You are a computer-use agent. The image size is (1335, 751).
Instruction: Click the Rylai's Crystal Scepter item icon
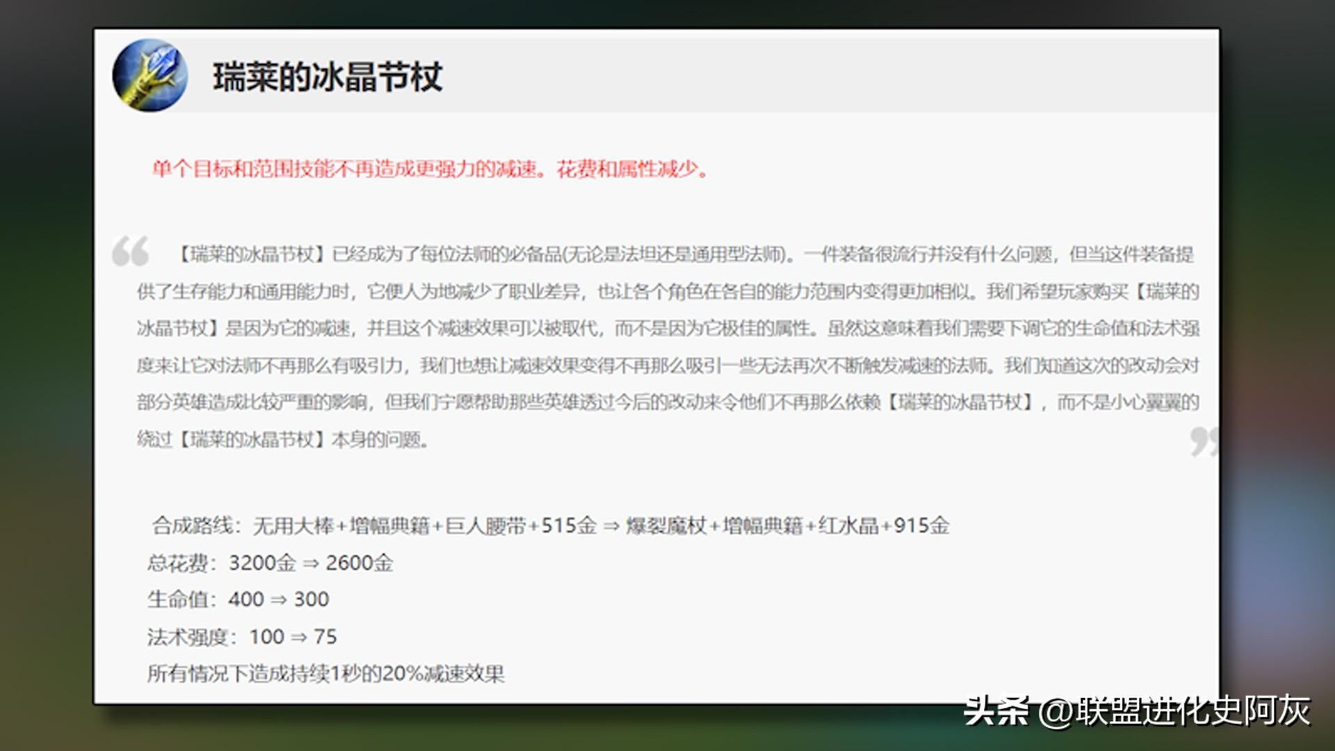[x=149, y=75]
